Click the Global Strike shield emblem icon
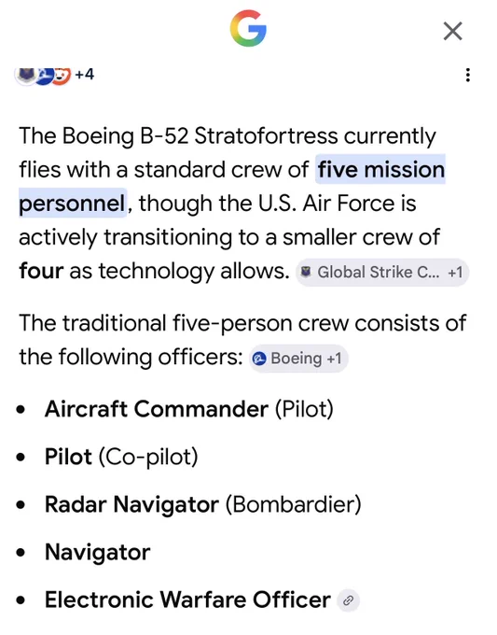The width and height of the screenshot is (497, 635). 306,272
